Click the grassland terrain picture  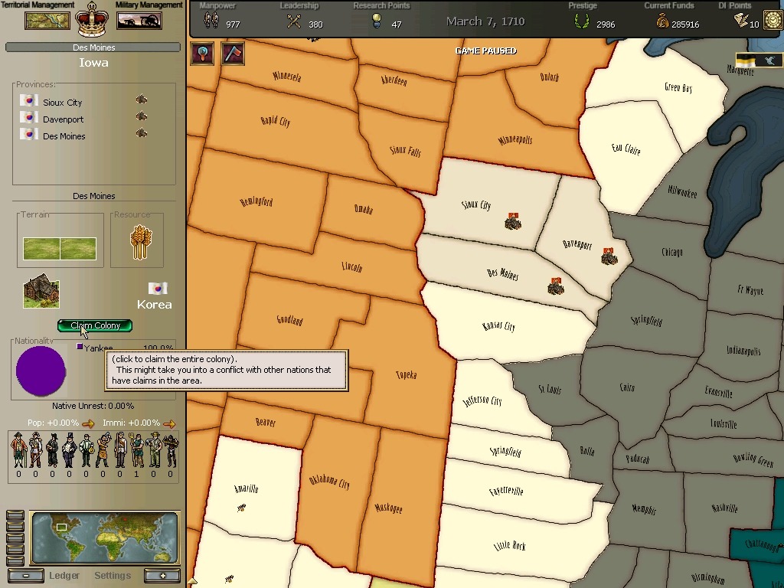(x=60, y=249)
